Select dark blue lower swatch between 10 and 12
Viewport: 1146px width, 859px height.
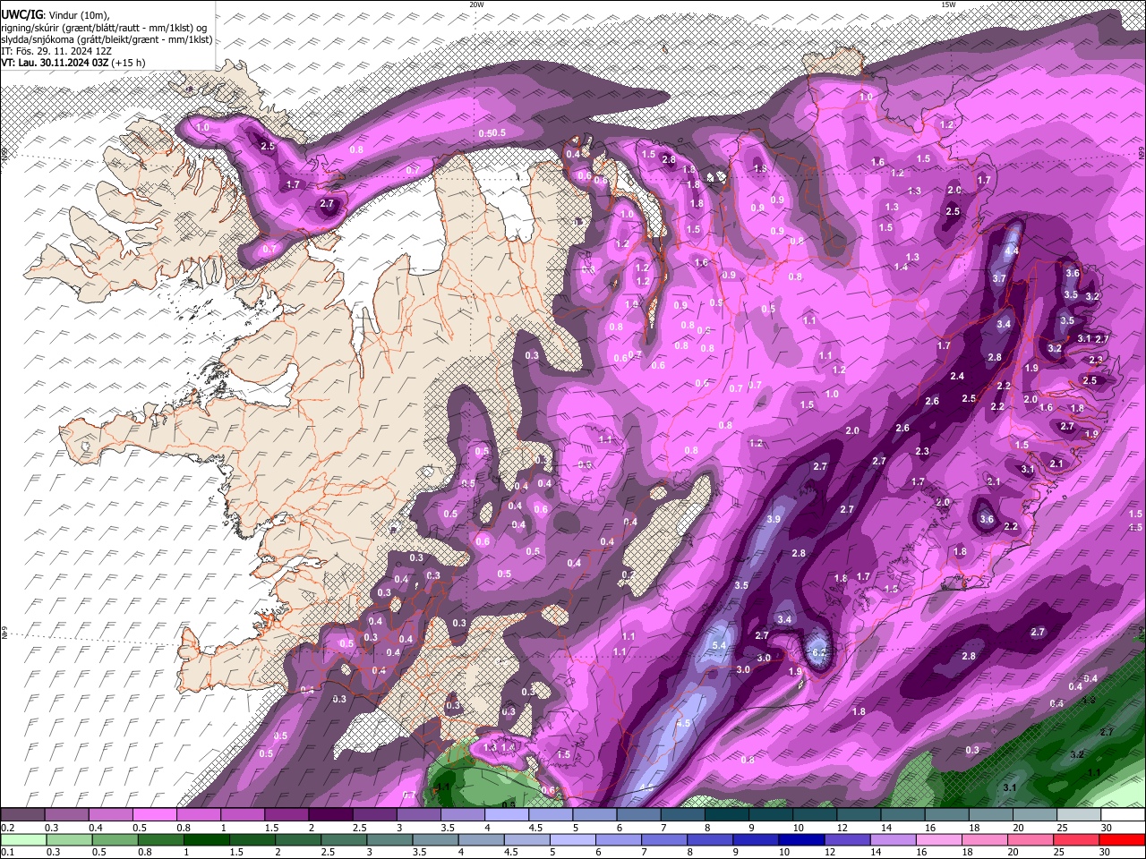(802, 840)
